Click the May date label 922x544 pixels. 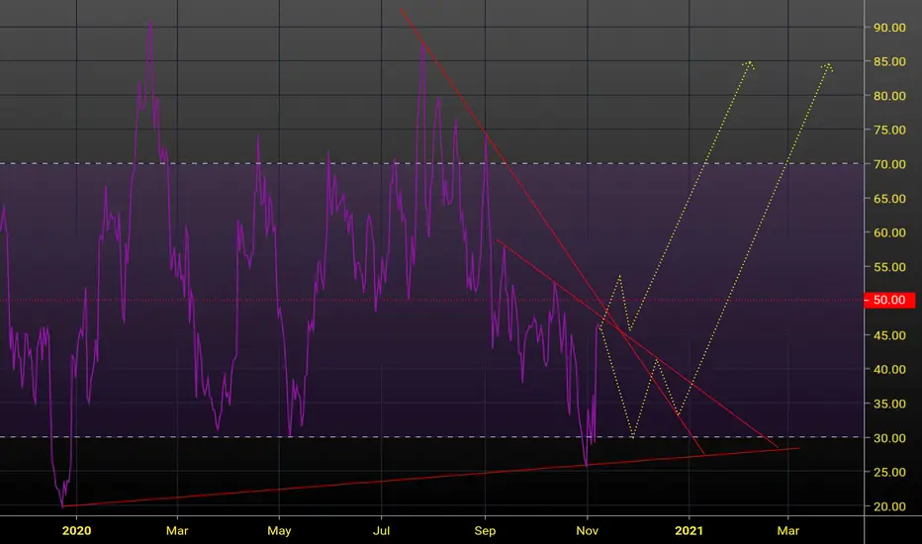coord(279,530)
